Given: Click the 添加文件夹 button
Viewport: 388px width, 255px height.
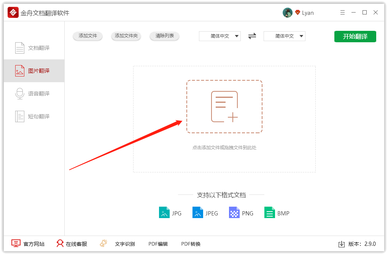Looking at the screenshot, I should click(x=126, y=36).
